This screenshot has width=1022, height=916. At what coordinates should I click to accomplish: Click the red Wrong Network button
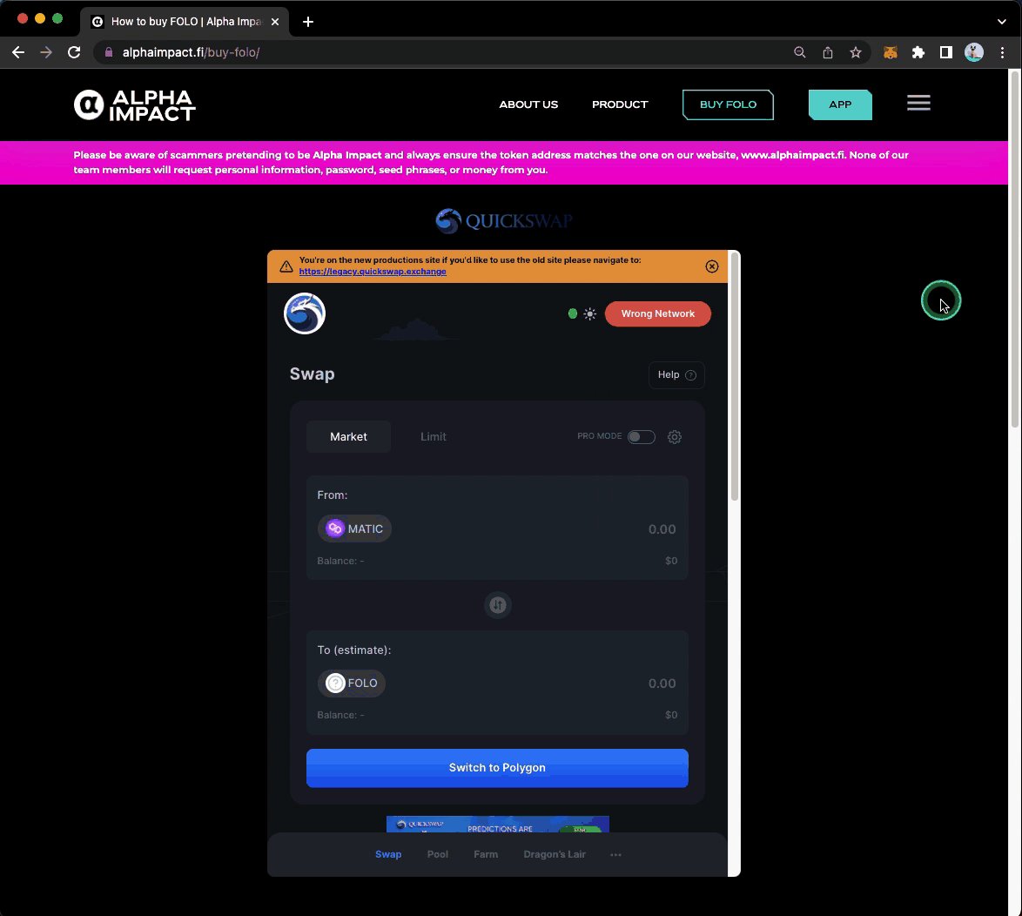[657, 313]
